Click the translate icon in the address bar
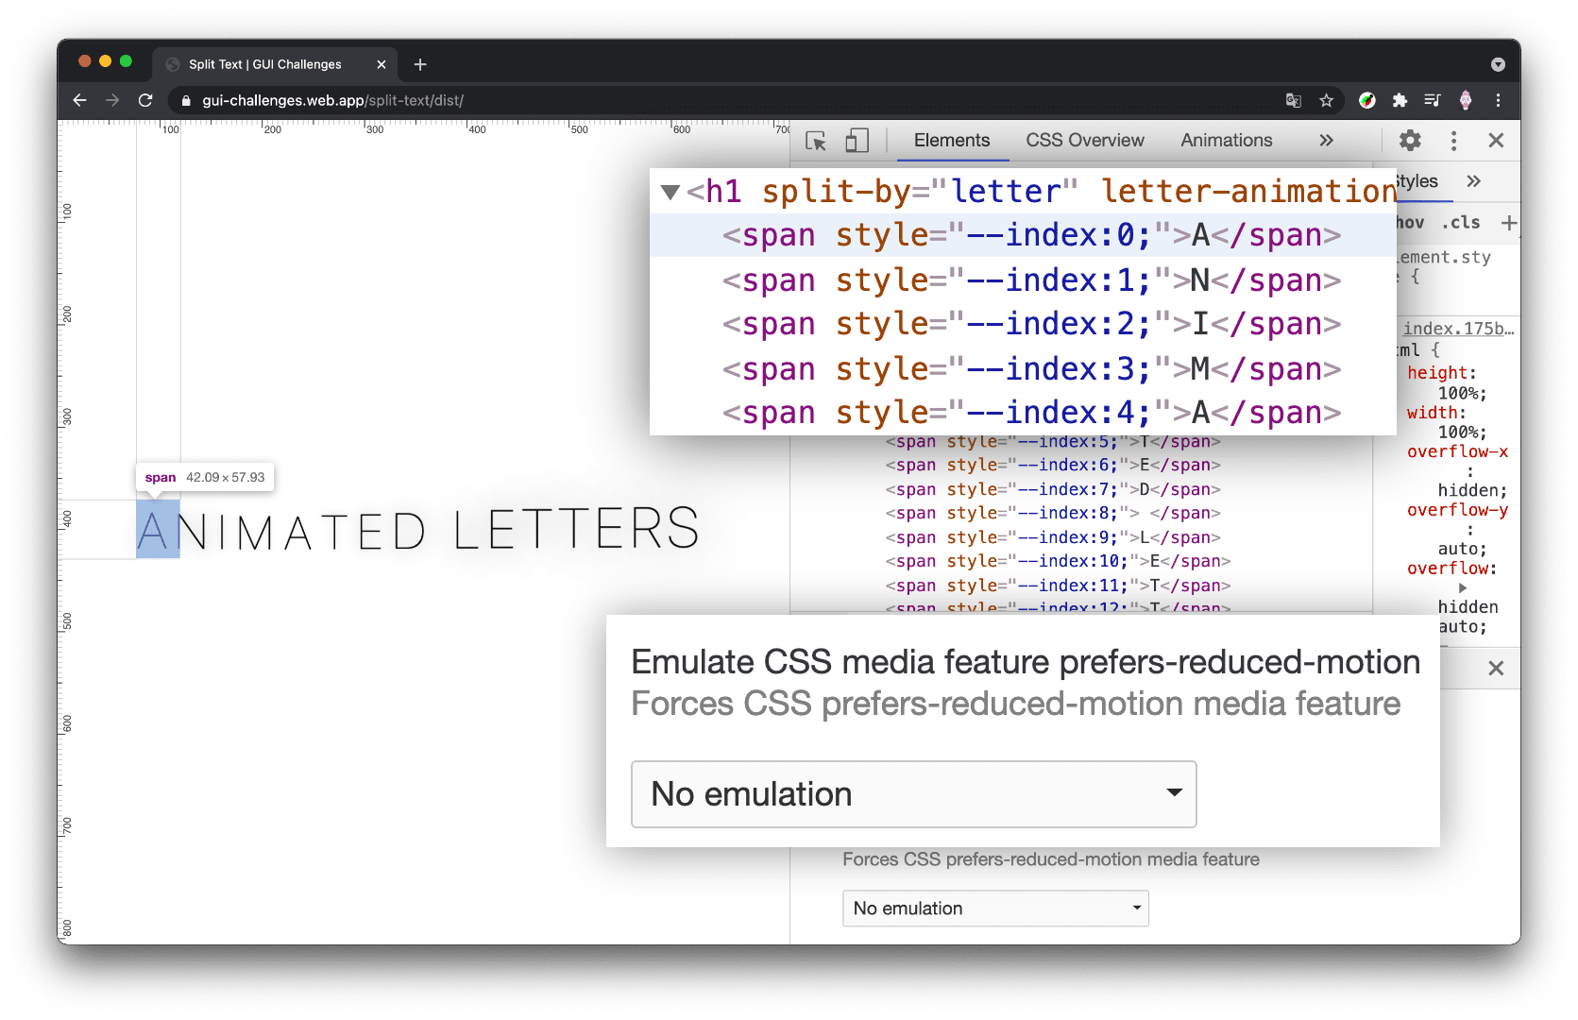The width and height of the screenshot is (1578, 1020). click(1293, 100)
